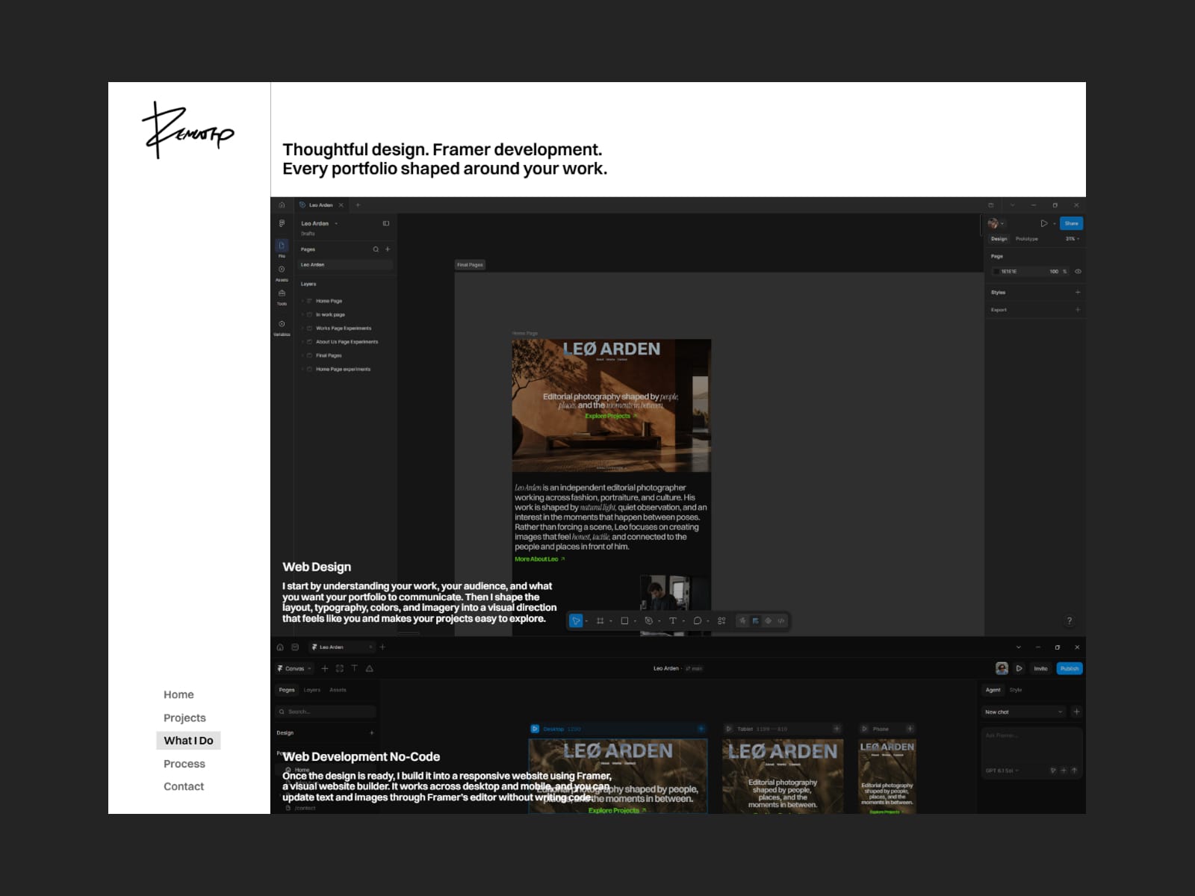Switch to the Prototype tab in Figma

pos(1026,239)
